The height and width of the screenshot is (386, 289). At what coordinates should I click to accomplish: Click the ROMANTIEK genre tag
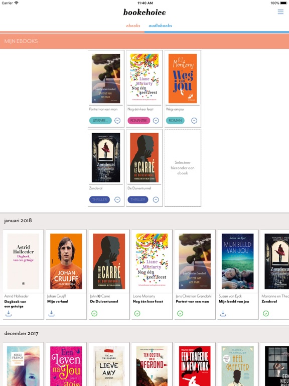pyautogui.click(x=139, y=121)
